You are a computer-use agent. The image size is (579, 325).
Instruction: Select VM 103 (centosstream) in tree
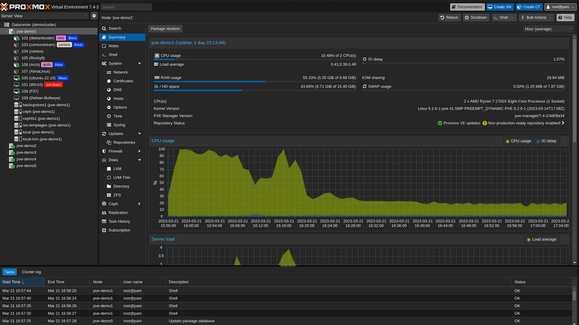[38, 45]
